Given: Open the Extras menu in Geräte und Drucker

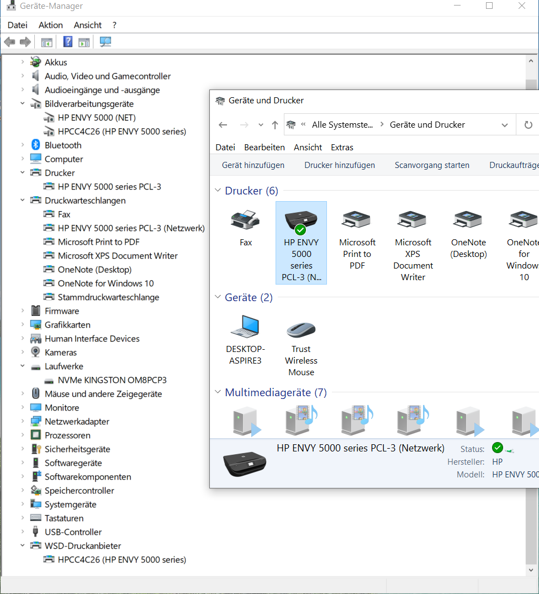Looking at the screenshot, I should point(342,148).
